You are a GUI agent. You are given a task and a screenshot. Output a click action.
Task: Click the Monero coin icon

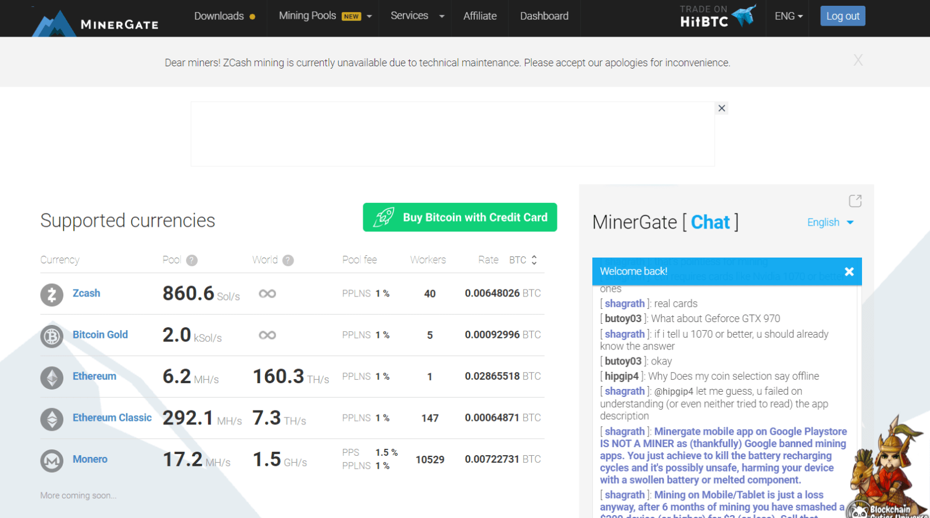tap(52, 460)
